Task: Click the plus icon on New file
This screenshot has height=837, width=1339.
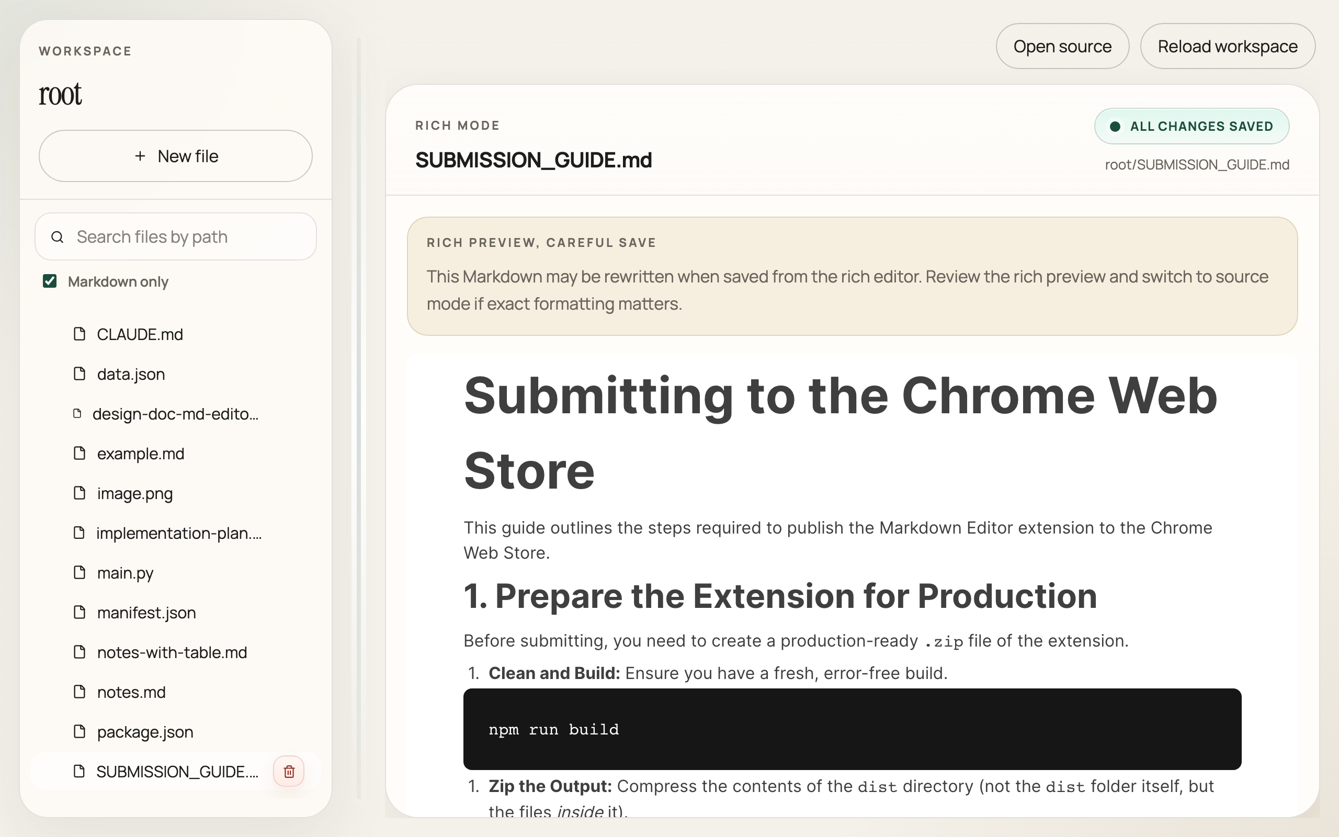Action: 141,156
